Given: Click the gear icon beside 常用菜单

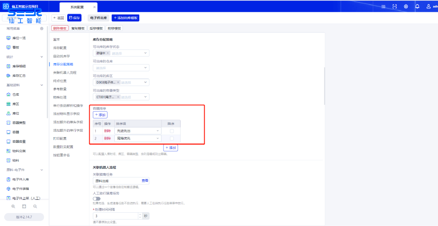Looking at the screenshot, I should pos(42,29).
